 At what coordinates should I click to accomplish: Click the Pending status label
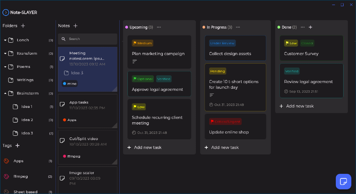(x=218, y=71)
